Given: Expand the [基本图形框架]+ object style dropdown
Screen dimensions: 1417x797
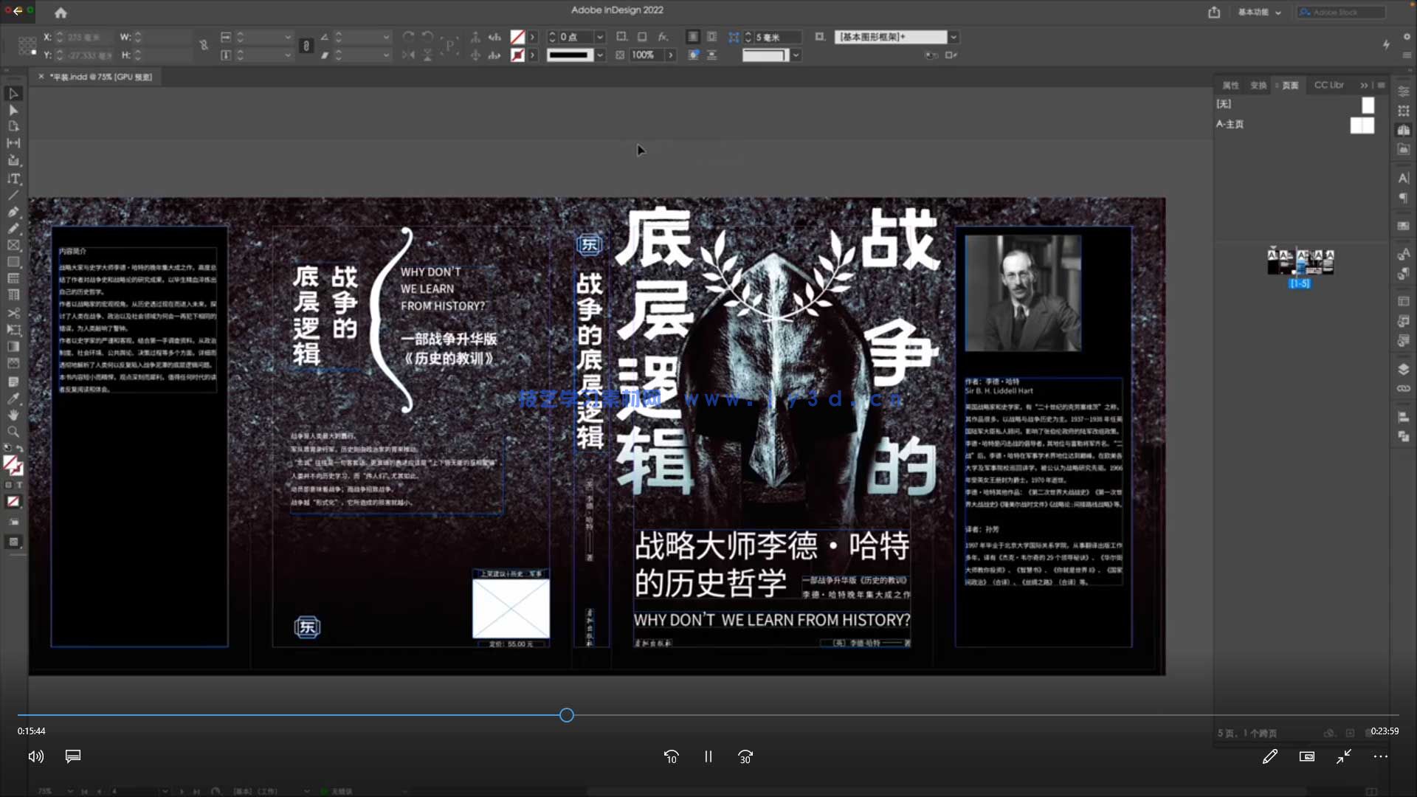Looking at the screenshot, I should point(954,37).
